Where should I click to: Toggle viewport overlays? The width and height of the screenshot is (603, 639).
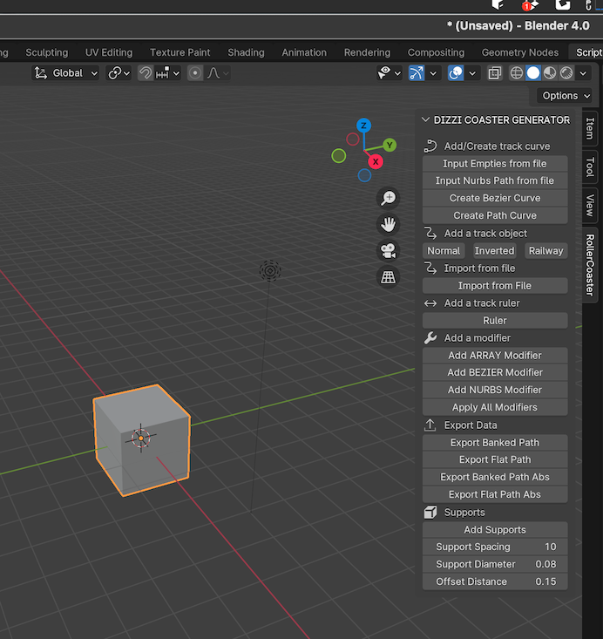click(x=456, y=73)
